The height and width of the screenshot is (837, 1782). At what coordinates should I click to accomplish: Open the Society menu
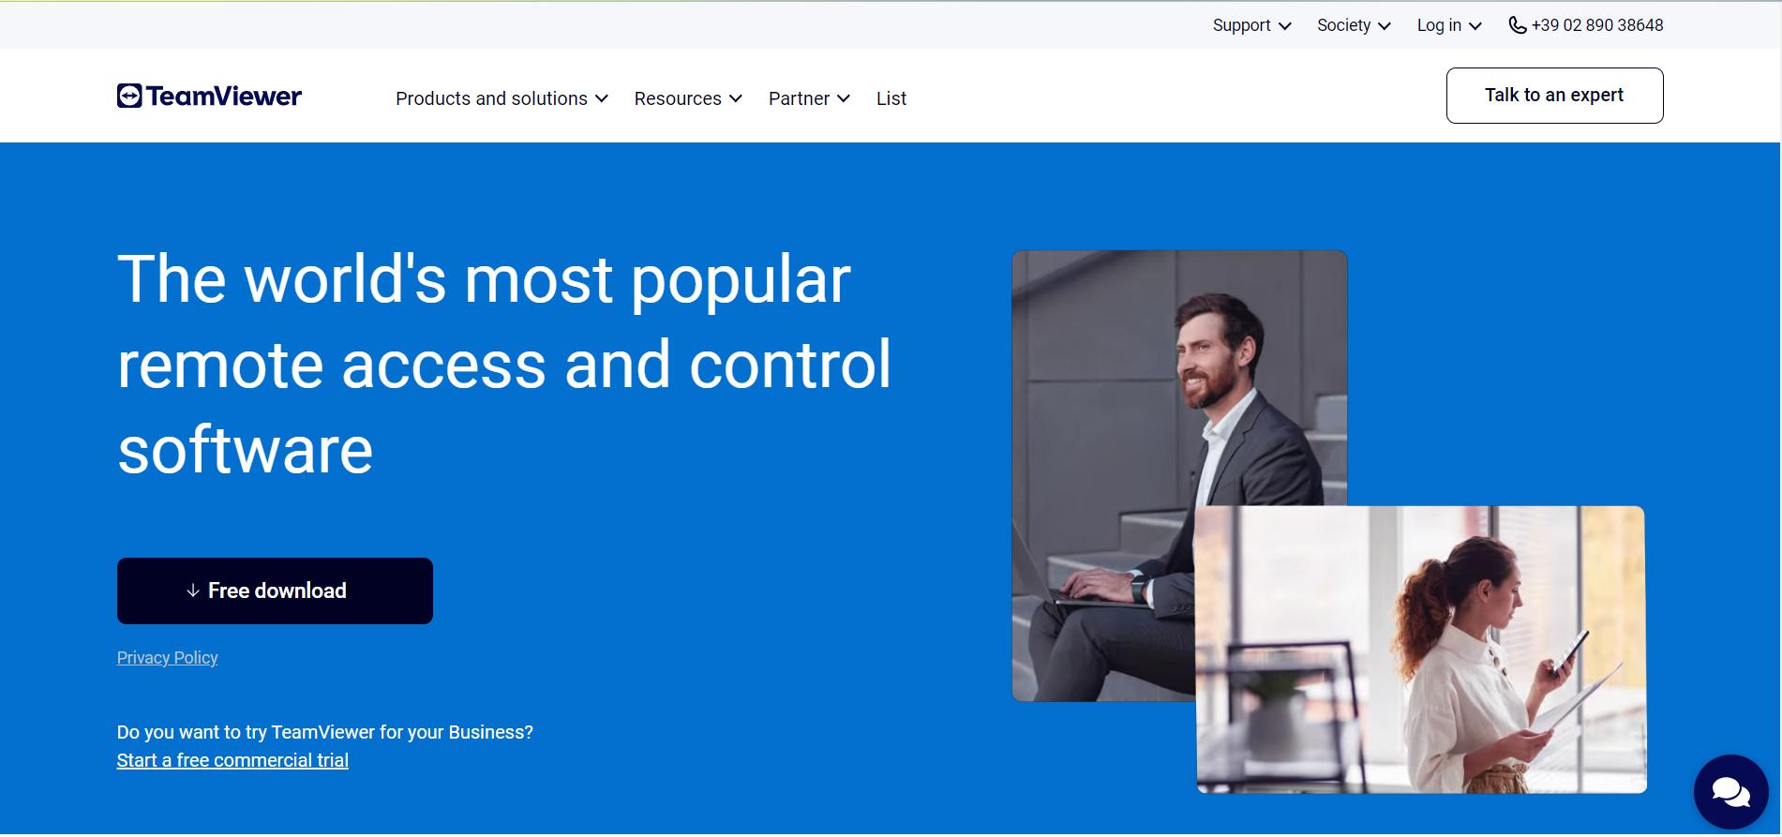[1343, 25]
